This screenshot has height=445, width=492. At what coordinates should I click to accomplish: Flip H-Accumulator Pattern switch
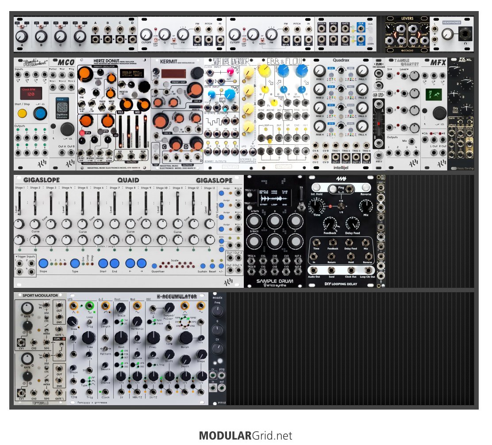pos(105,348)
